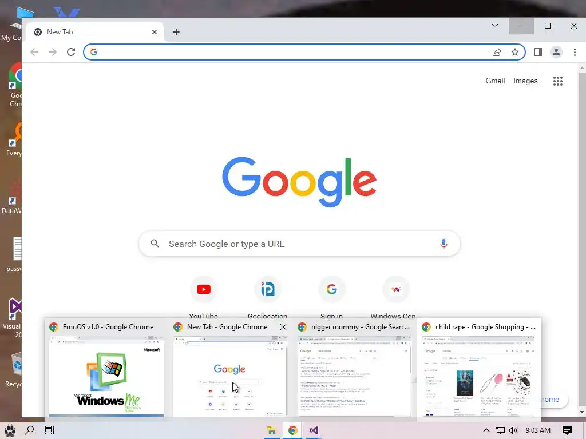
Task: Open the notification center icon
Action: coord(567,430)
